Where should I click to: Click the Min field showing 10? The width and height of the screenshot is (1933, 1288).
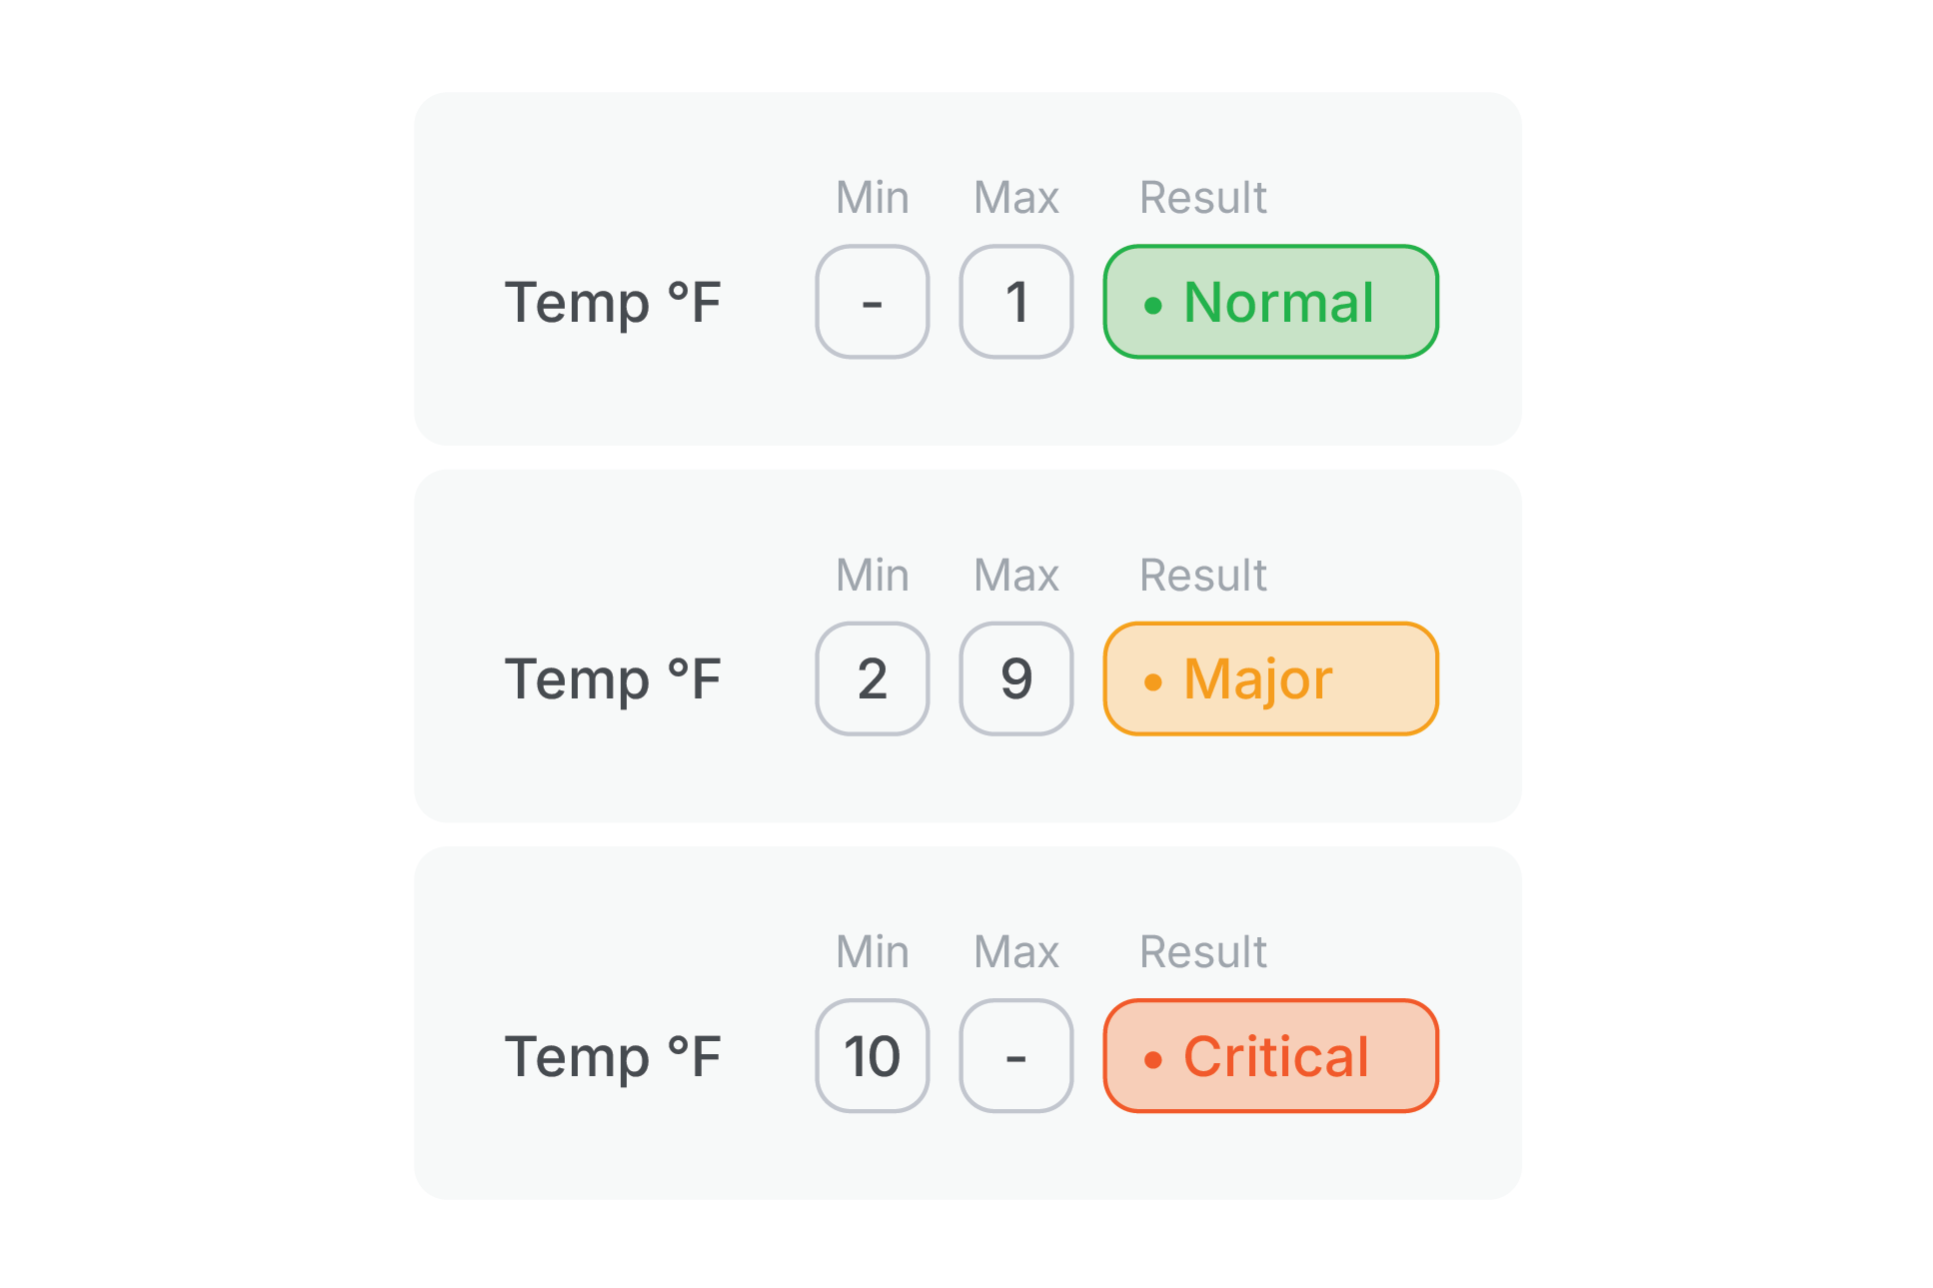click(x=873, y=1055)
